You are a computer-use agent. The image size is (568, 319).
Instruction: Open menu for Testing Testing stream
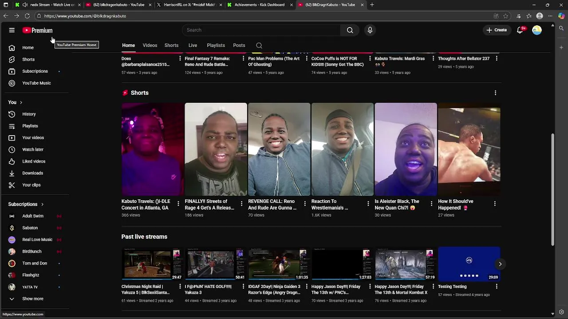click(497, 287)
